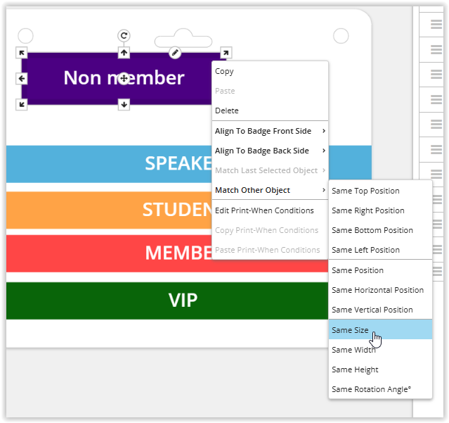
Task: Select Same Rotation Angle option
Action: [x=371, y=389]
